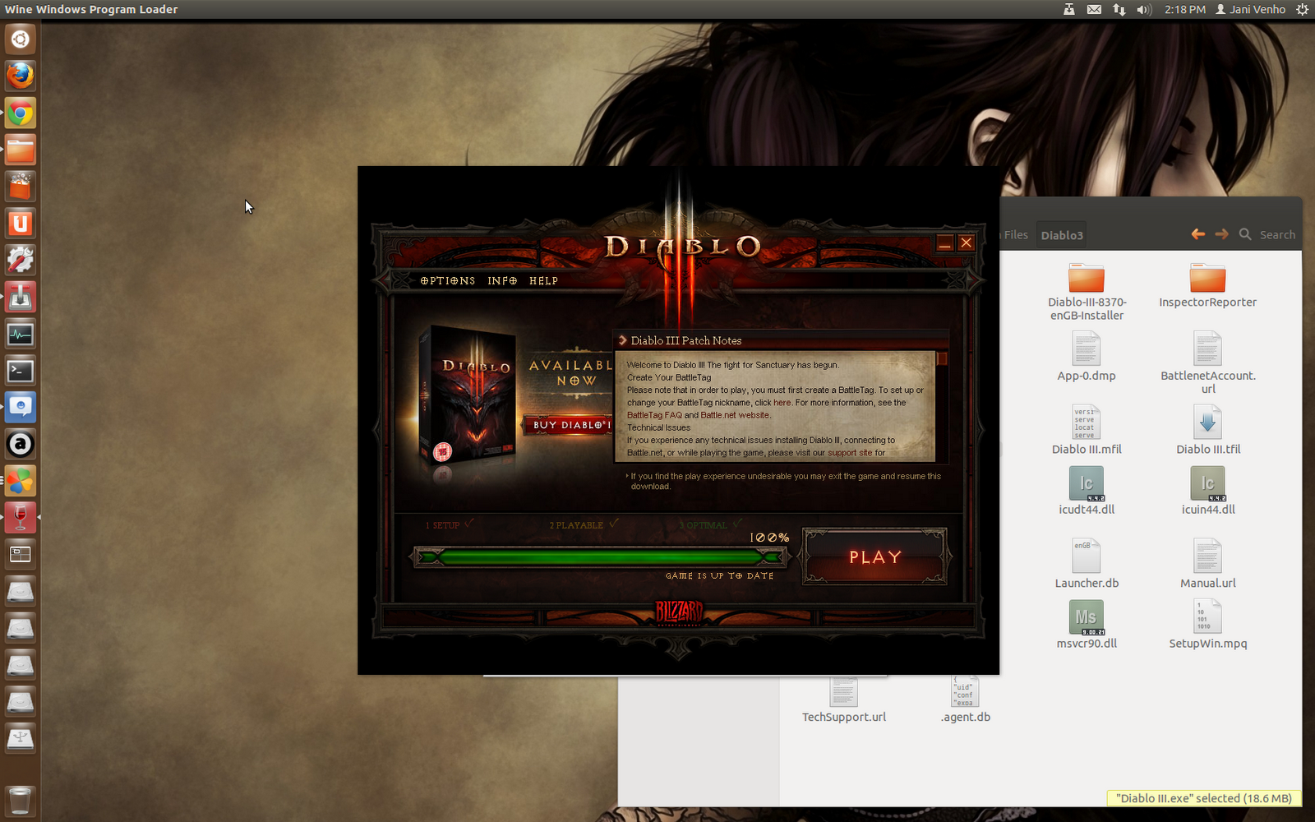The height and width of the screenshot is (822, 1315).
Task: Open the sound volume indicator
Action: (1144, 9)
